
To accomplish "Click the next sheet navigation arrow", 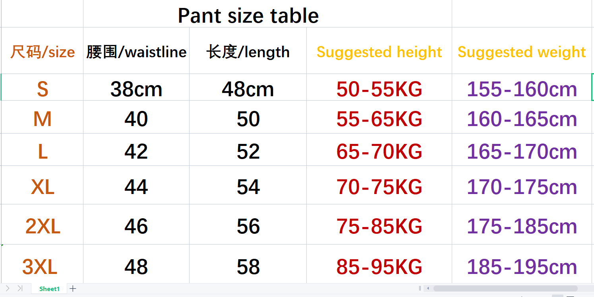I will [8, 289].
